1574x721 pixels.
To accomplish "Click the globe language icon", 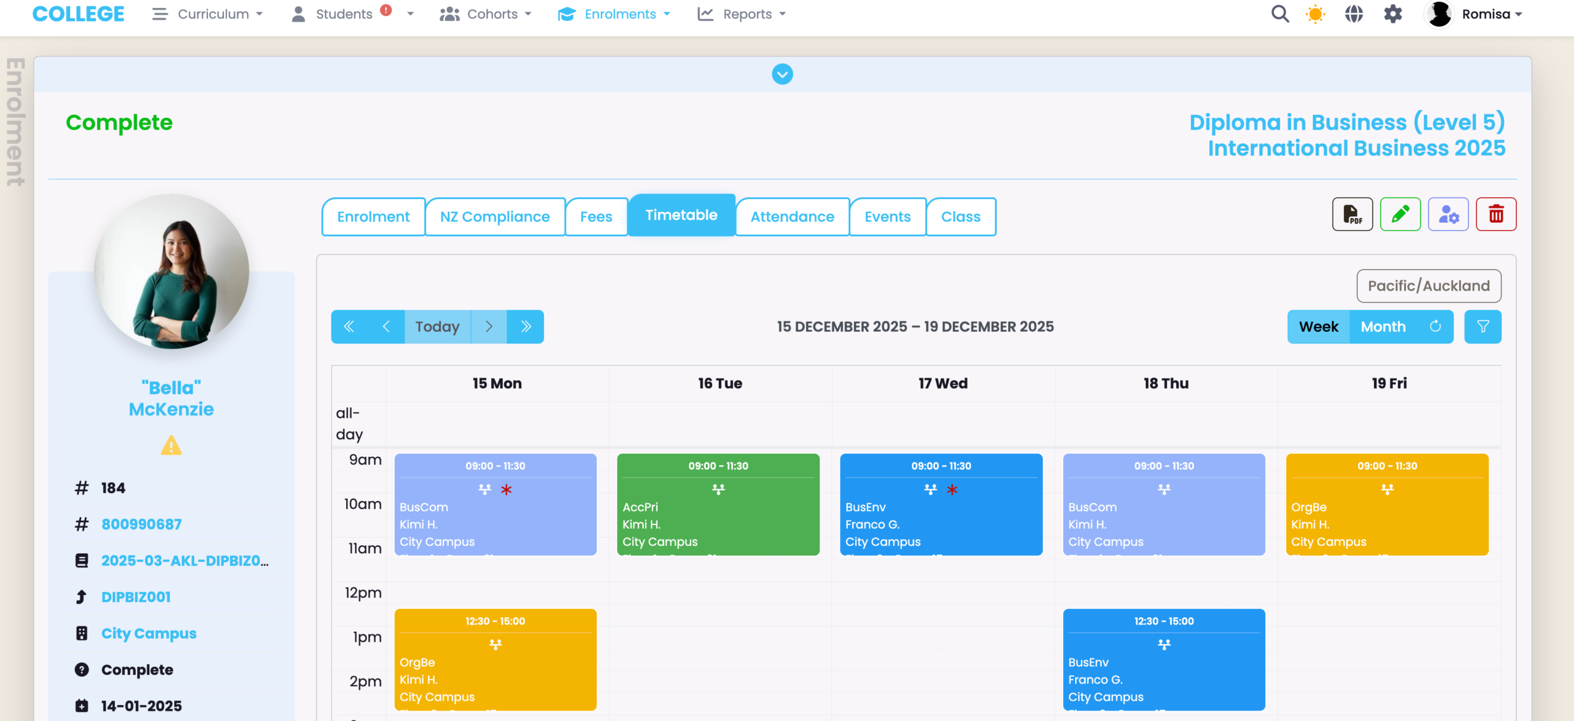I will click(1353, 14).
